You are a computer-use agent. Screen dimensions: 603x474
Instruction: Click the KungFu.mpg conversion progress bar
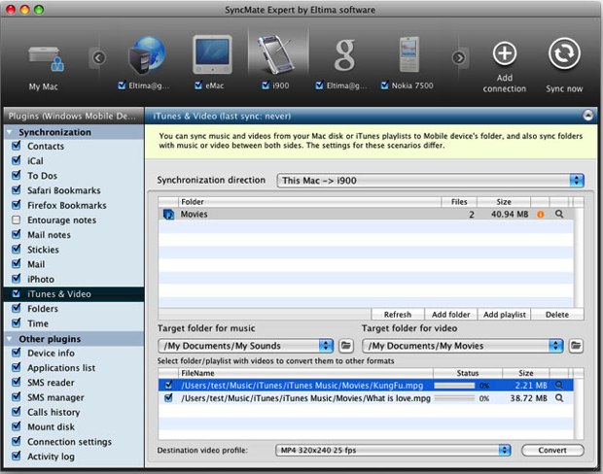pos(454,386)
